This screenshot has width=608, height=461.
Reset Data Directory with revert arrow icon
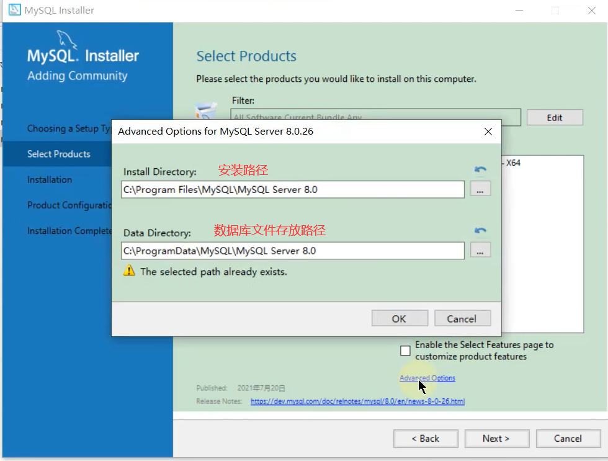click(480, 231)
